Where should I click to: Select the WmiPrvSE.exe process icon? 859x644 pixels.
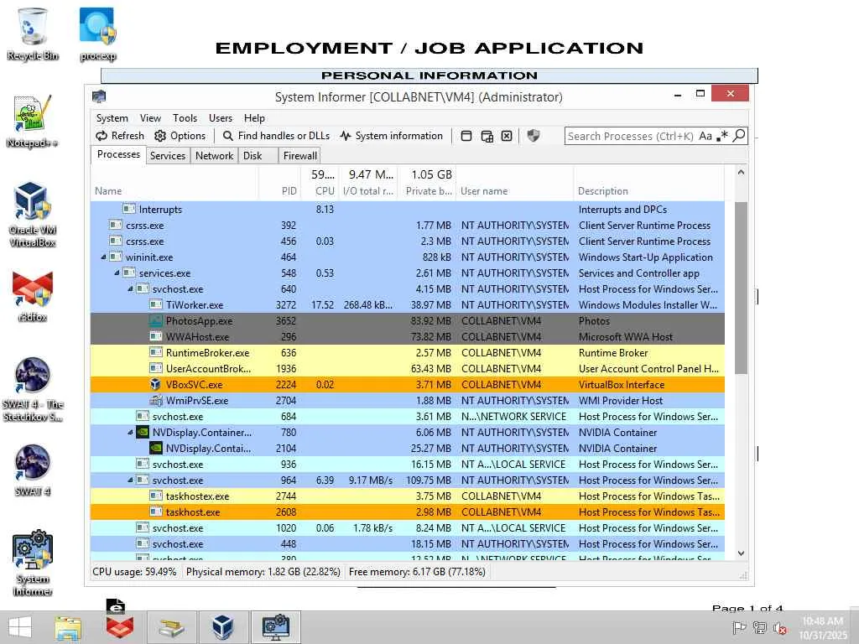click(156, 400)
